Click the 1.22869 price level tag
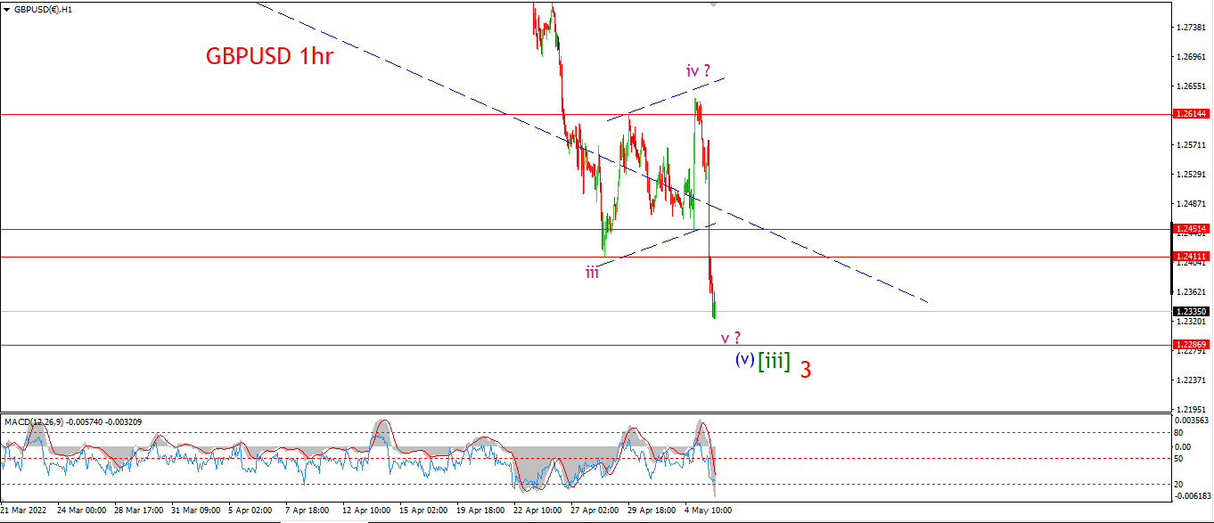Screen dimensions: 1214x523 (x=1190, y=344)
